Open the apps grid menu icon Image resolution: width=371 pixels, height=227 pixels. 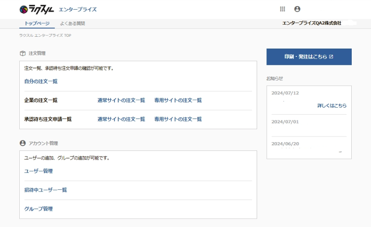click(283, 9)
